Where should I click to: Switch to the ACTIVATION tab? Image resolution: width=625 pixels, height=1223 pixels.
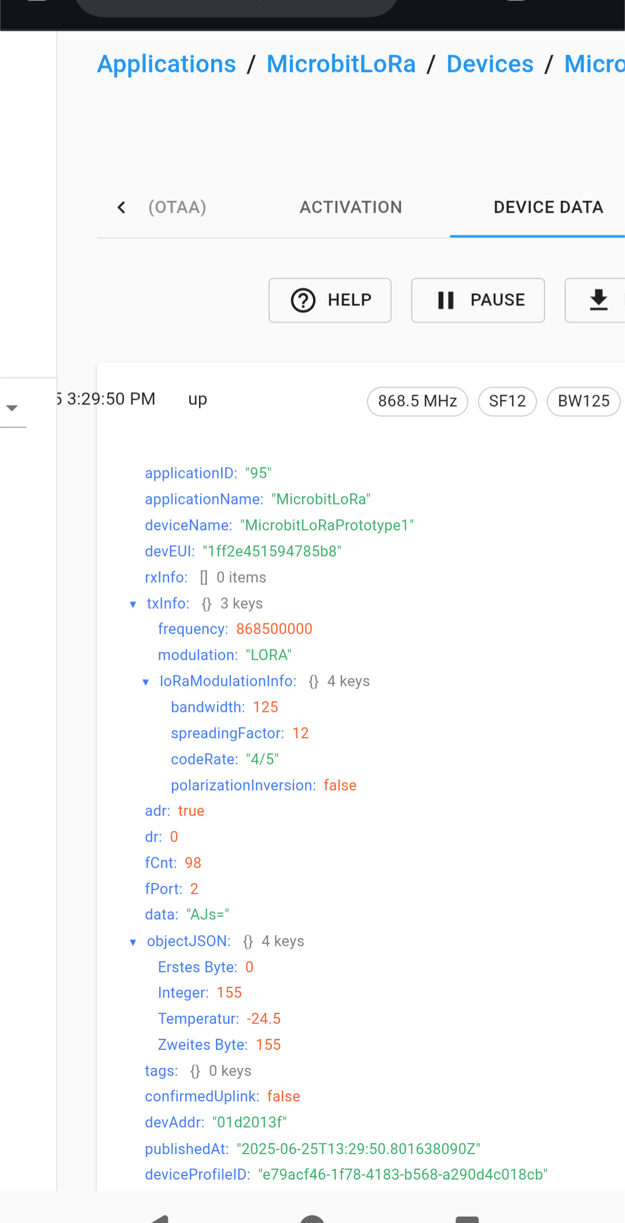[x=351, y=207]
